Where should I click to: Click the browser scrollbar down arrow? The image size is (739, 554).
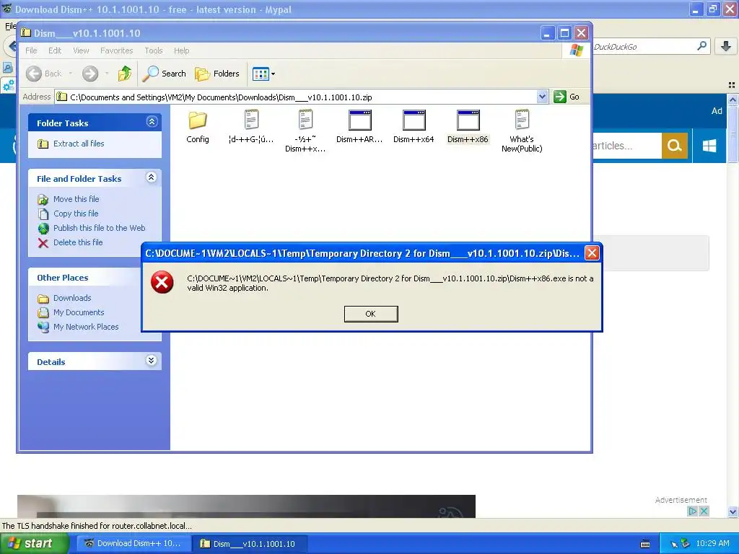click(733, 511)
